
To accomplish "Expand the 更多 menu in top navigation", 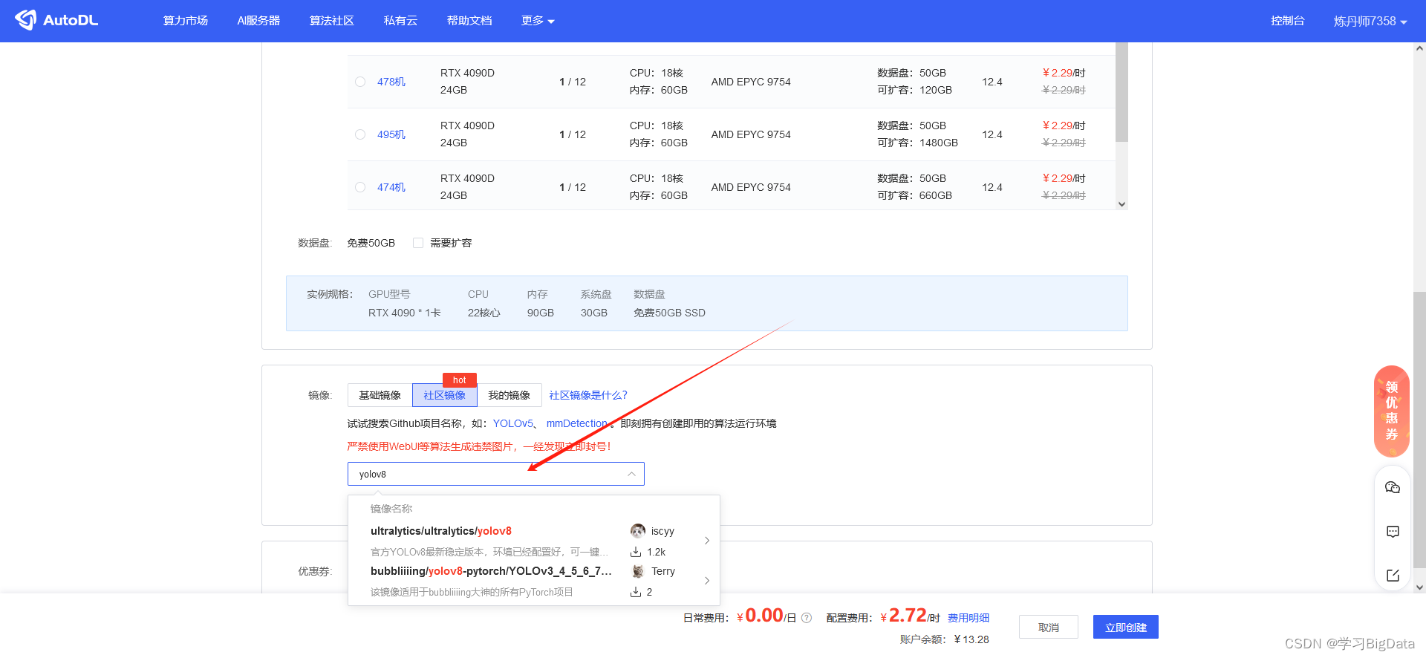I will coord(538,21).
